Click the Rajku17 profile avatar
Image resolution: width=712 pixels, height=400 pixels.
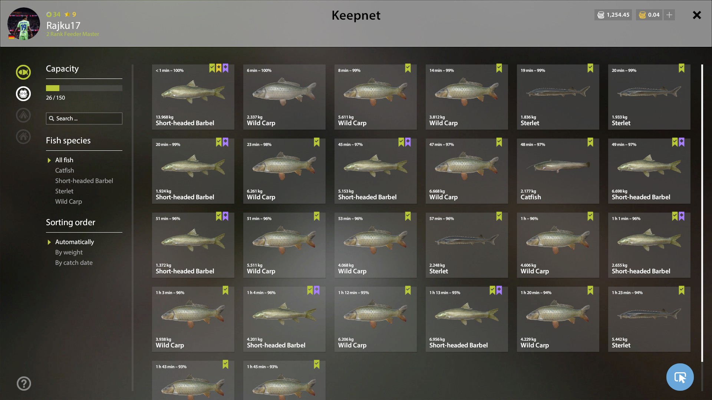click(24, 24)
